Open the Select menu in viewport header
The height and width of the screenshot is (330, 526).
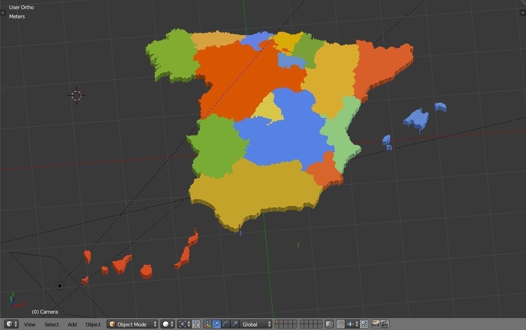[x=51, y=324]
